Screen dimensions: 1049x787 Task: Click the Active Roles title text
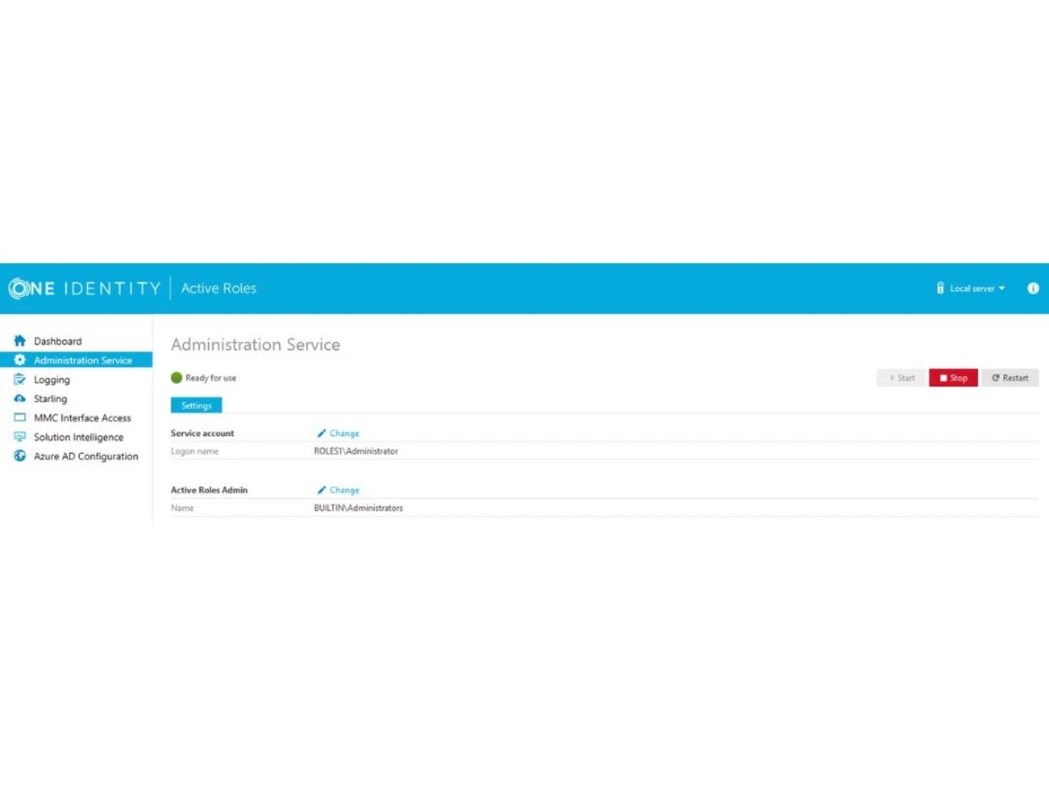click(219, 289)
